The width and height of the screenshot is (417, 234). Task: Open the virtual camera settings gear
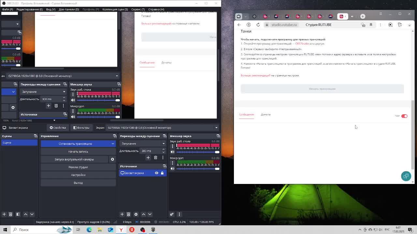click(112, 159)
